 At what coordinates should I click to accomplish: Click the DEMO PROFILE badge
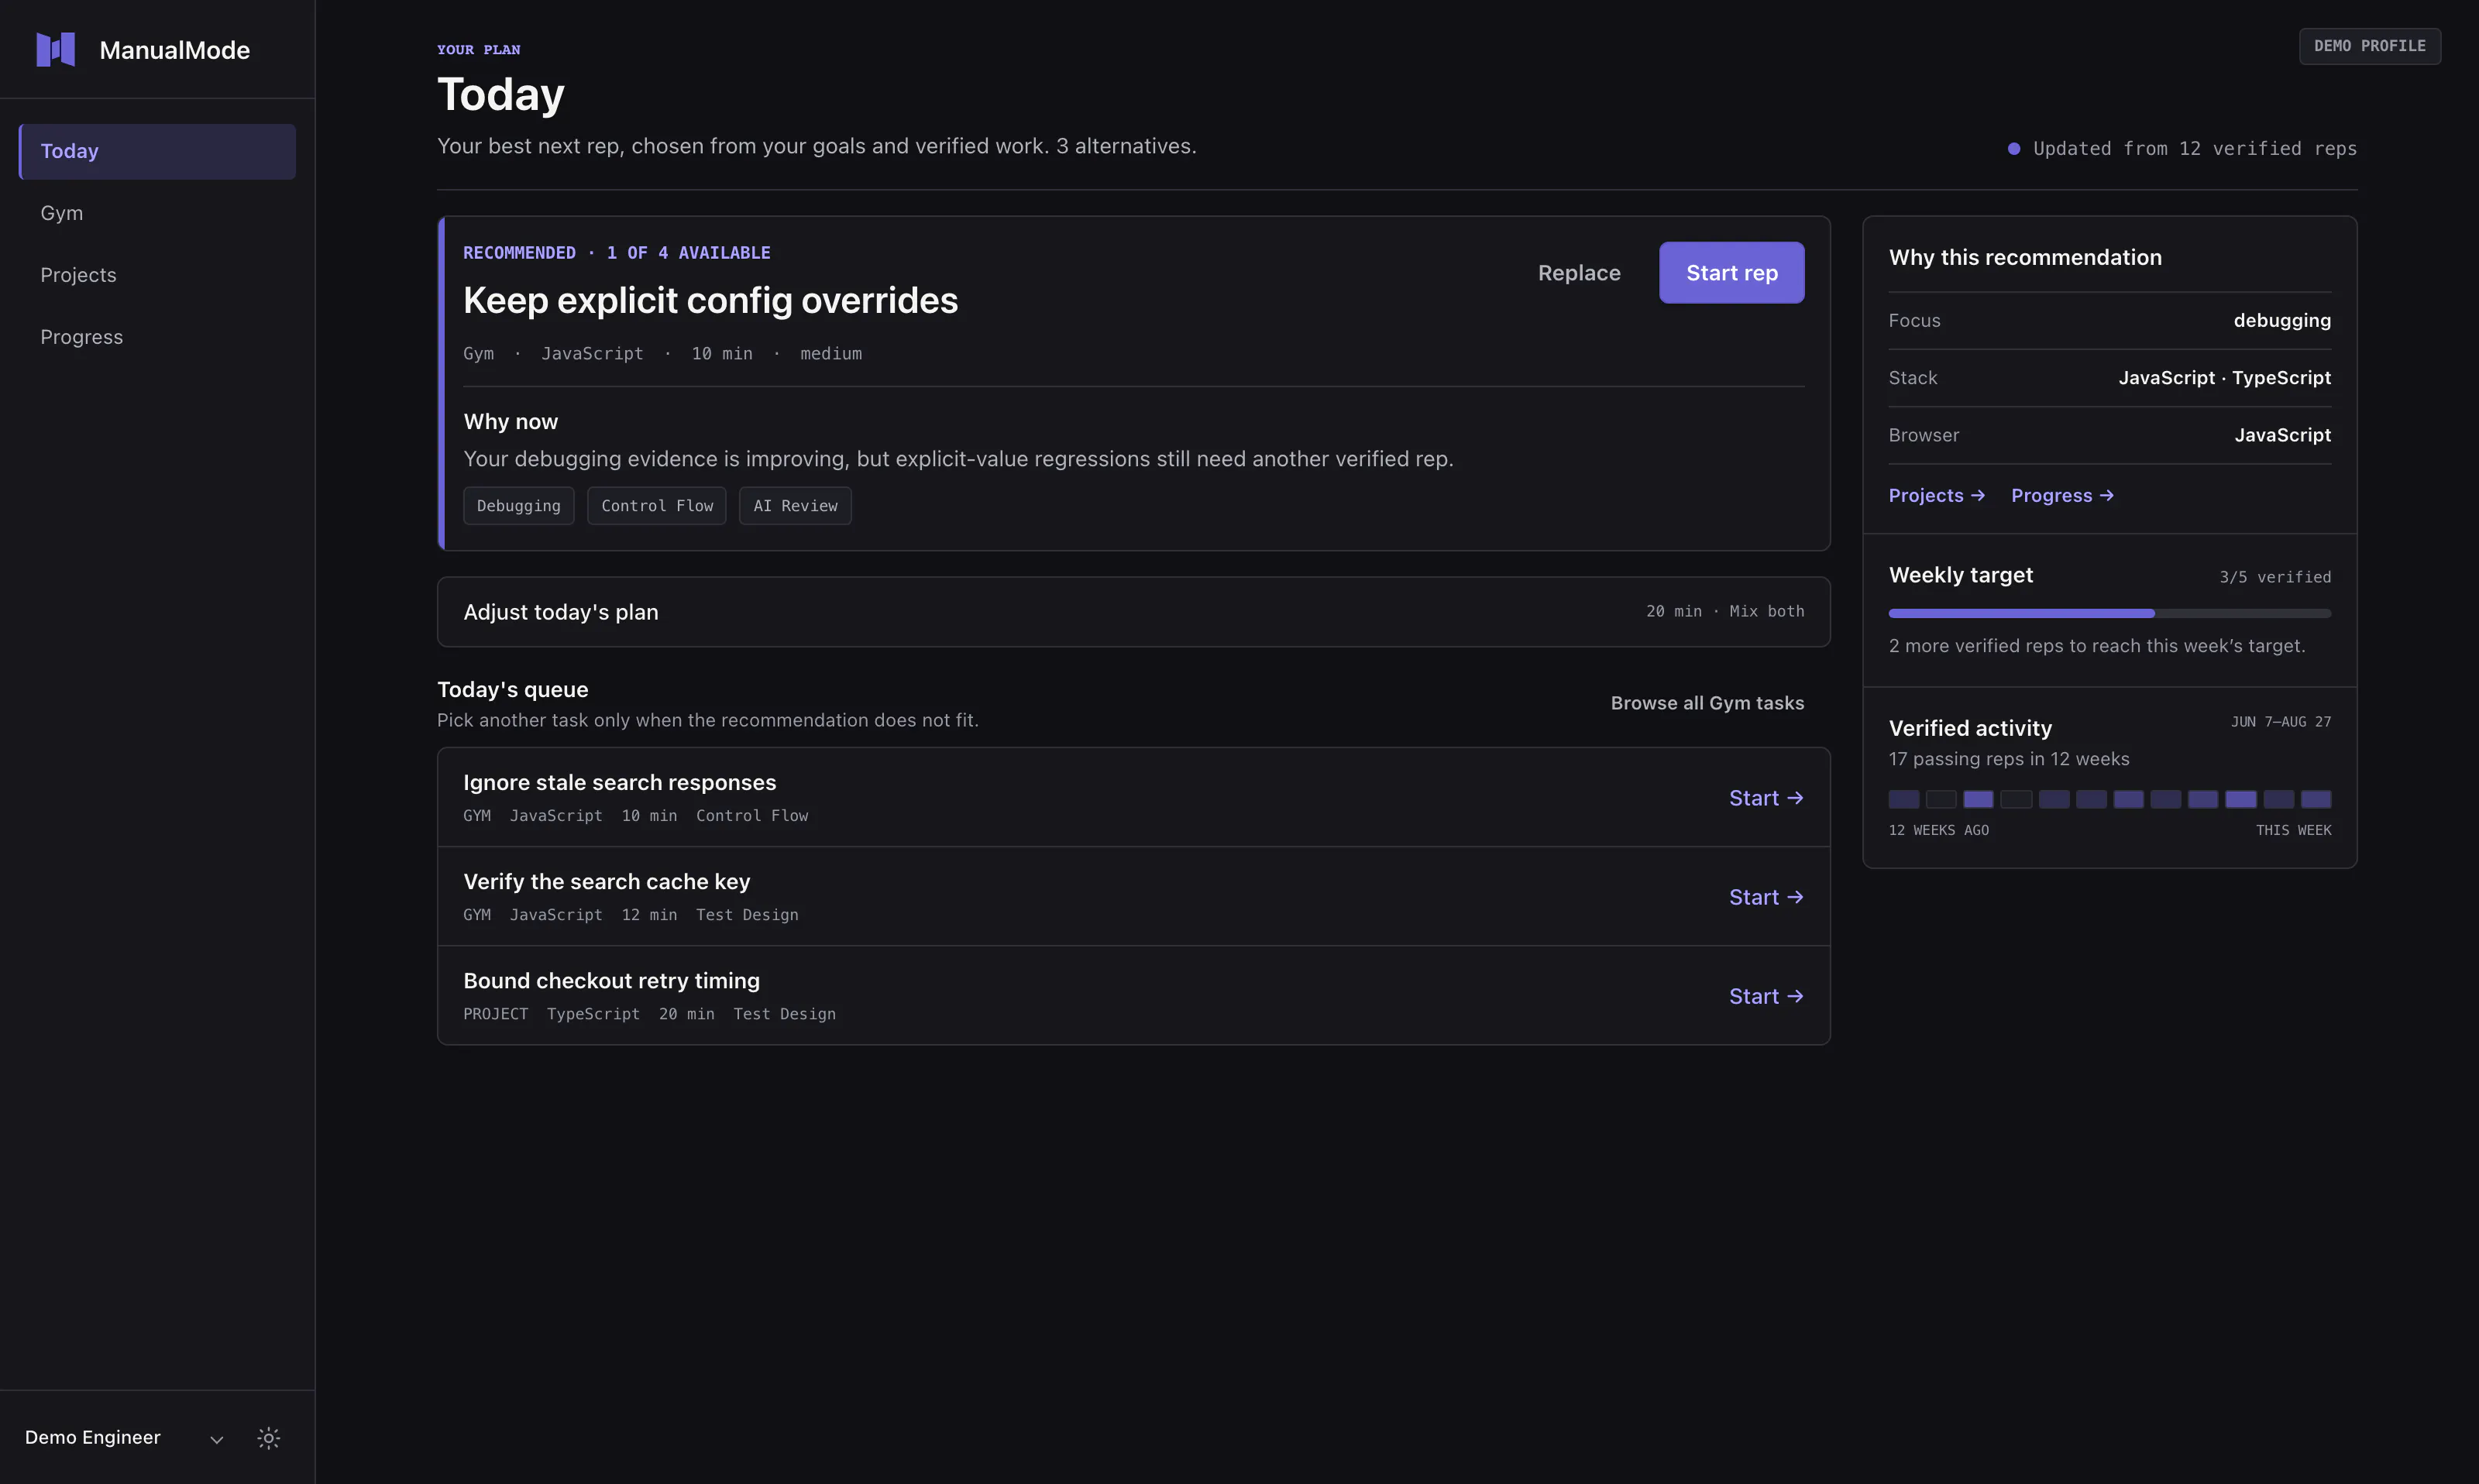[2369, 46]
